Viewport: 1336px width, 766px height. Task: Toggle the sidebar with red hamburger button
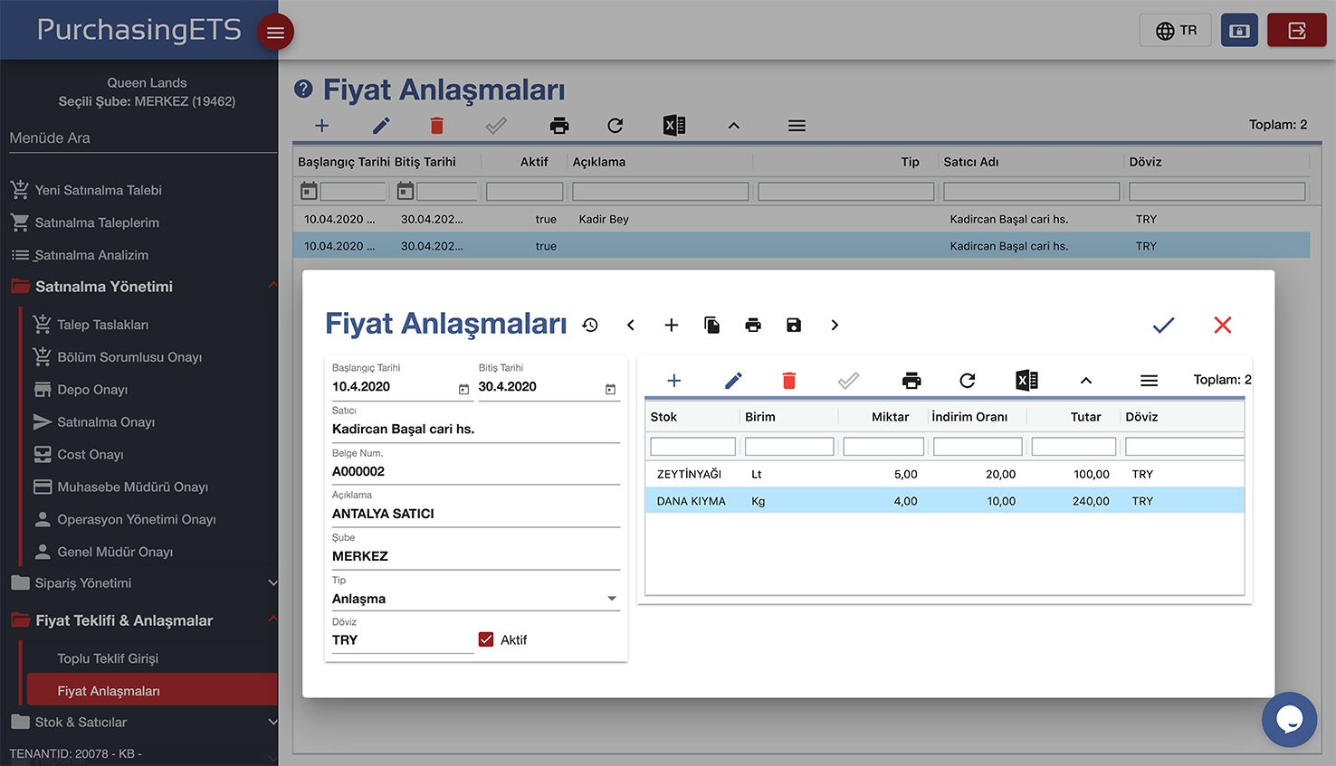(x=275, y=33)
